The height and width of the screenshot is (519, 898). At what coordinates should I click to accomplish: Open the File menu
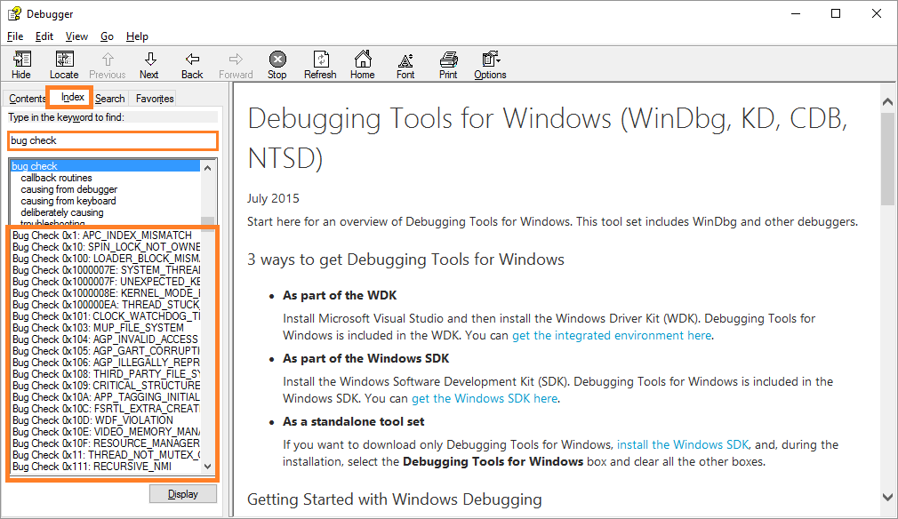pyautogui.click(x=15, y=36)
